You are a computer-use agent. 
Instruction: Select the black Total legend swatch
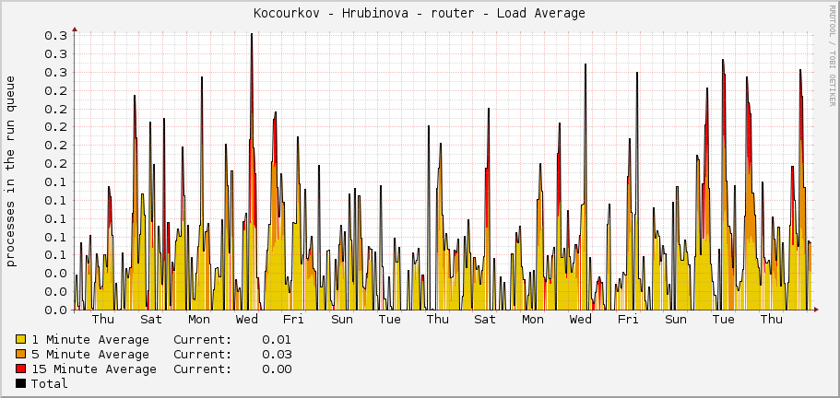(x=21, y=383)
